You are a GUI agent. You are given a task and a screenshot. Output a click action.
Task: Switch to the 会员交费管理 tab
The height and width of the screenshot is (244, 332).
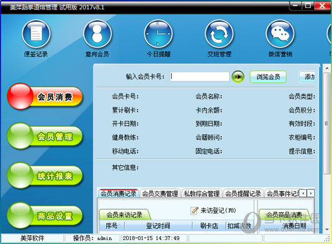click(x=160, y=194)
